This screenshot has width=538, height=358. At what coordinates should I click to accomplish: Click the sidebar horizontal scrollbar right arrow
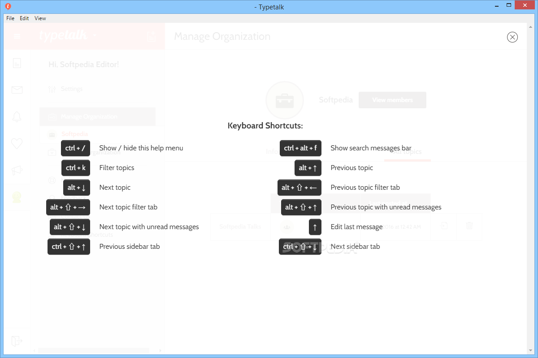point(161,350)
